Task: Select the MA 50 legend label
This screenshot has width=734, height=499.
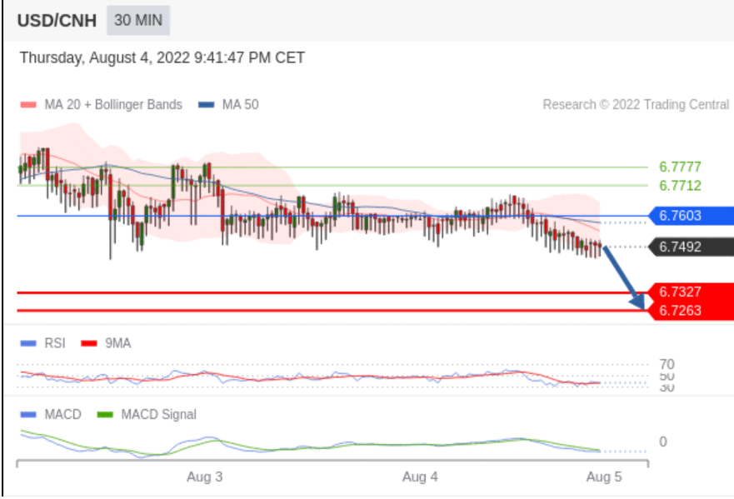Action: click(x=240, y=104)
